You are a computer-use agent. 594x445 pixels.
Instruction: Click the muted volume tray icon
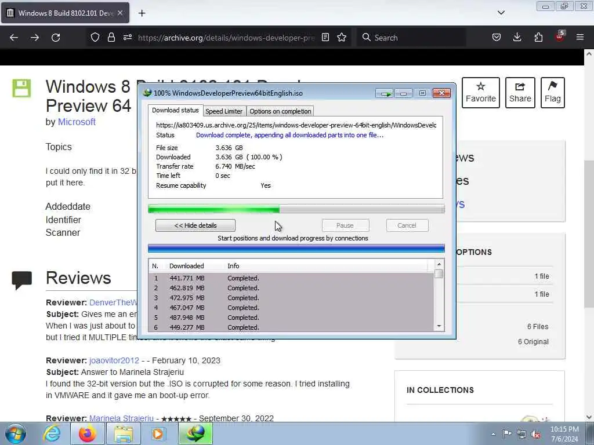pyautogui.click(x=535, y=434)
